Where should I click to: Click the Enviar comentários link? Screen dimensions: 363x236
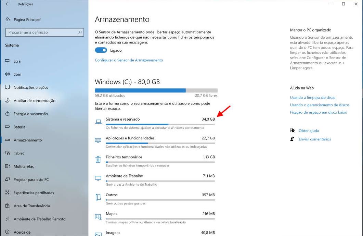tap(315, 139)
